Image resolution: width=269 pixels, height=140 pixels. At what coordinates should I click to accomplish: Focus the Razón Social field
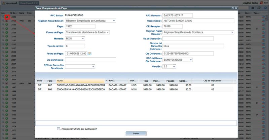click(x=198, y=21)
